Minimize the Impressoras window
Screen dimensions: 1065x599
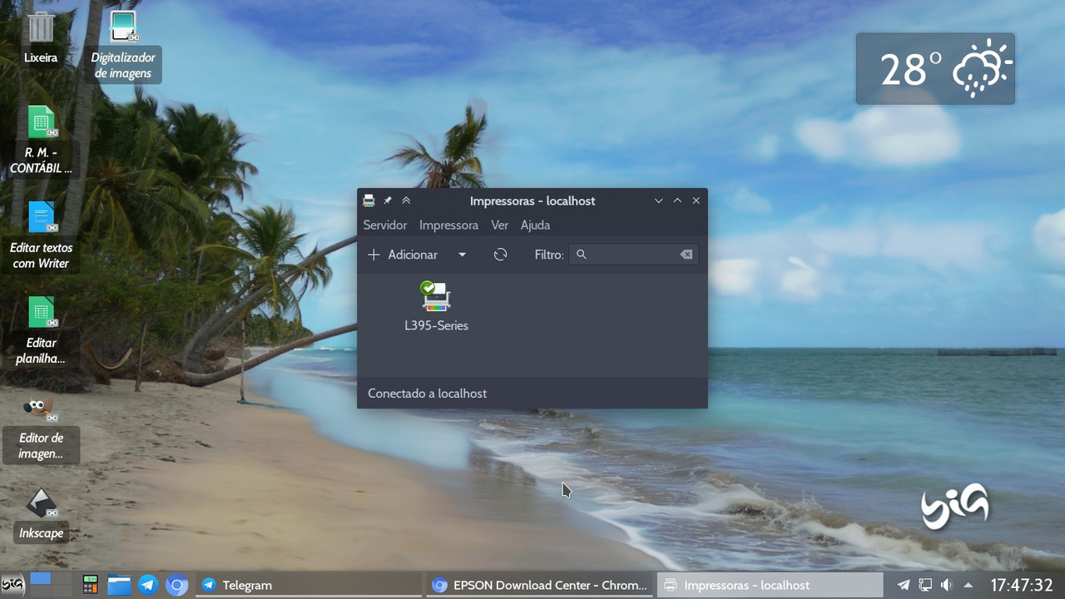click(x=658, y=200)
